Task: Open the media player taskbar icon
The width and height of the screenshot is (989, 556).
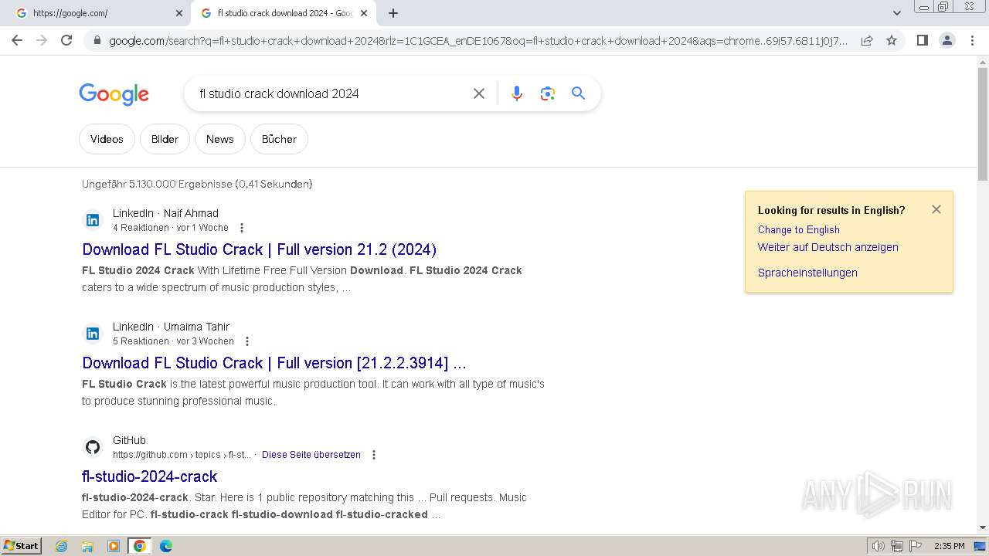Action: click(x=114, y=546)
